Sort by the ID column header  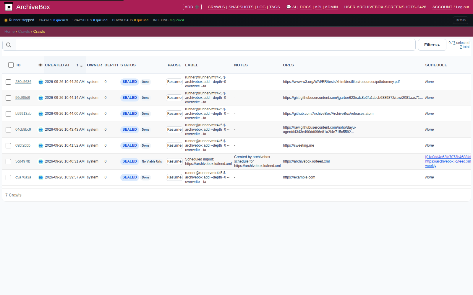pyautogui.click(x=19, y=65)
